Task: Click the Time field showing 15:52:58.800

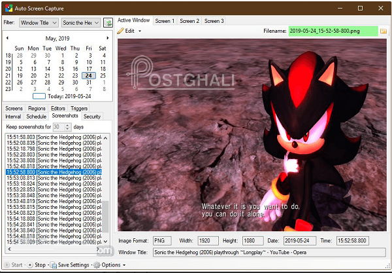Action: 353,241
